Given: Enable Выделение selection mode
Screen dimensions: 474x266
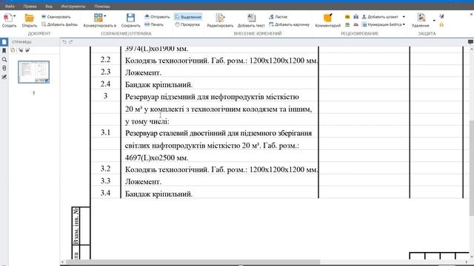Looking at the screenshot, I should click(188, 17).
